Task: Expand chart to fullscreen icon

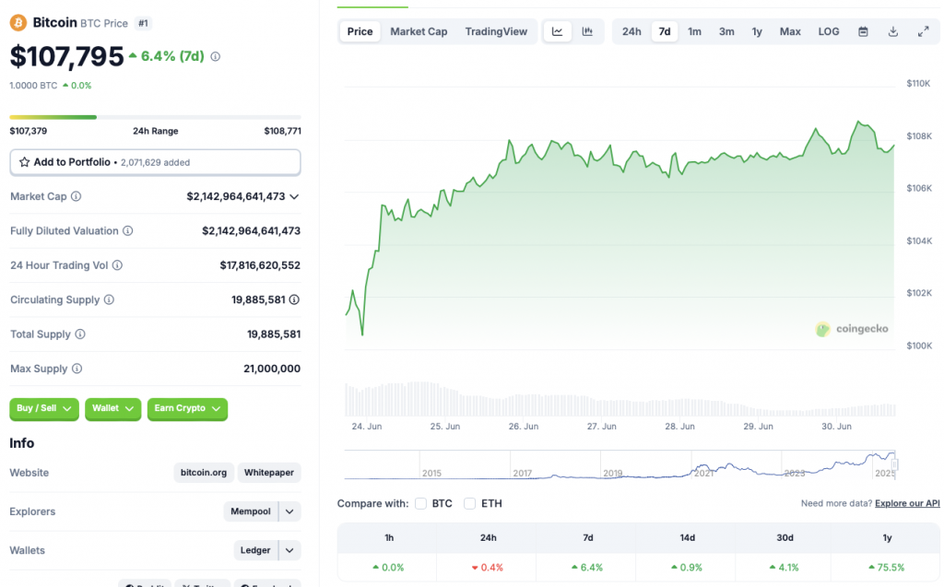Action: click(923, 31)
